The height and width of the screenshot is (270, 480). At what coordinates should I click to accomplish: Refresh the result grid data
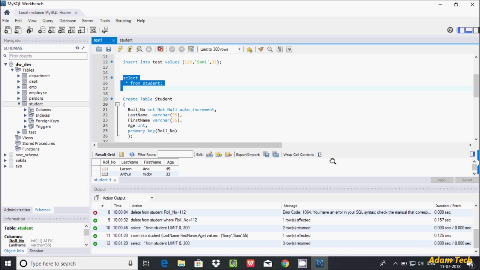pos(132,154)
